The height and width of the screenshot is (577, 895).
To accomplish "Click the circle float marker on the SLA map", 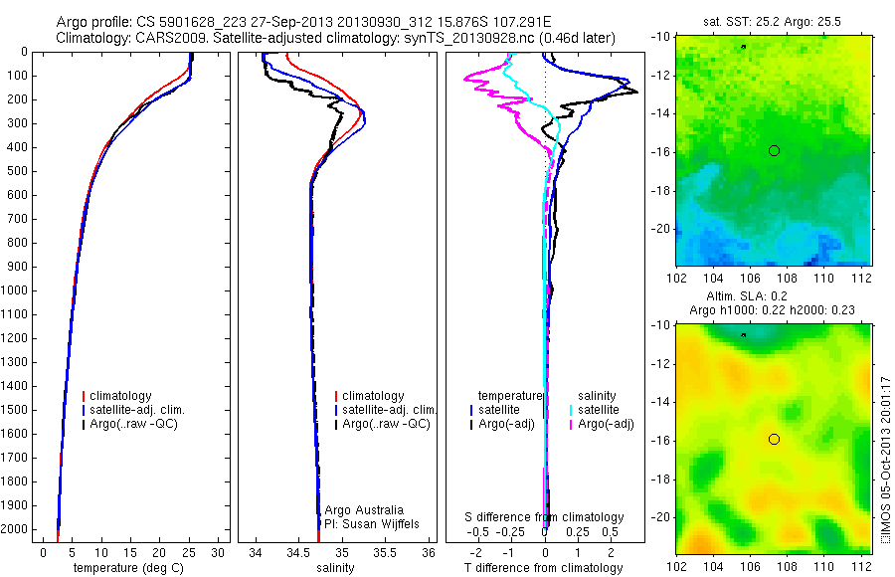I will [x=774, y=440].
